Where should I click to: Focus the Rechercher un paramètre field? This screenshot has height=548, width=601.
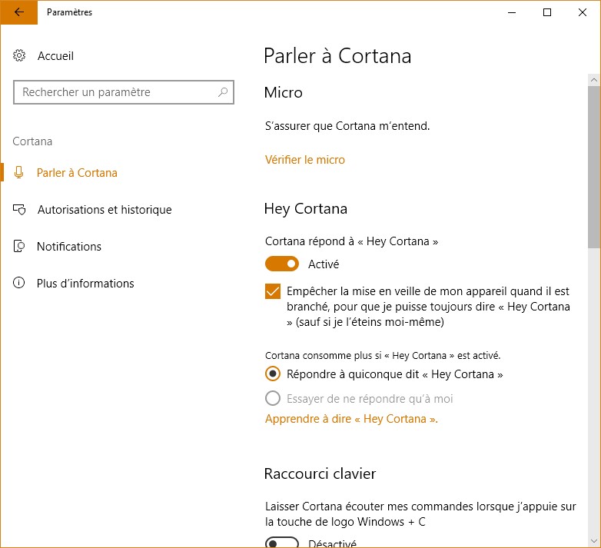click(x=115, y=92)
